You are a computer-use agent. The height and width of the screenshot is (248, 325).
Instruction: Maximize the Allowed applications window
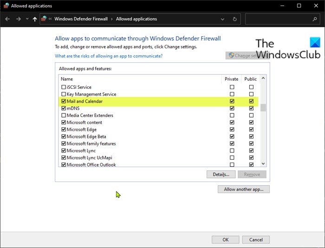pyautogui.click(x=299, y=6)
